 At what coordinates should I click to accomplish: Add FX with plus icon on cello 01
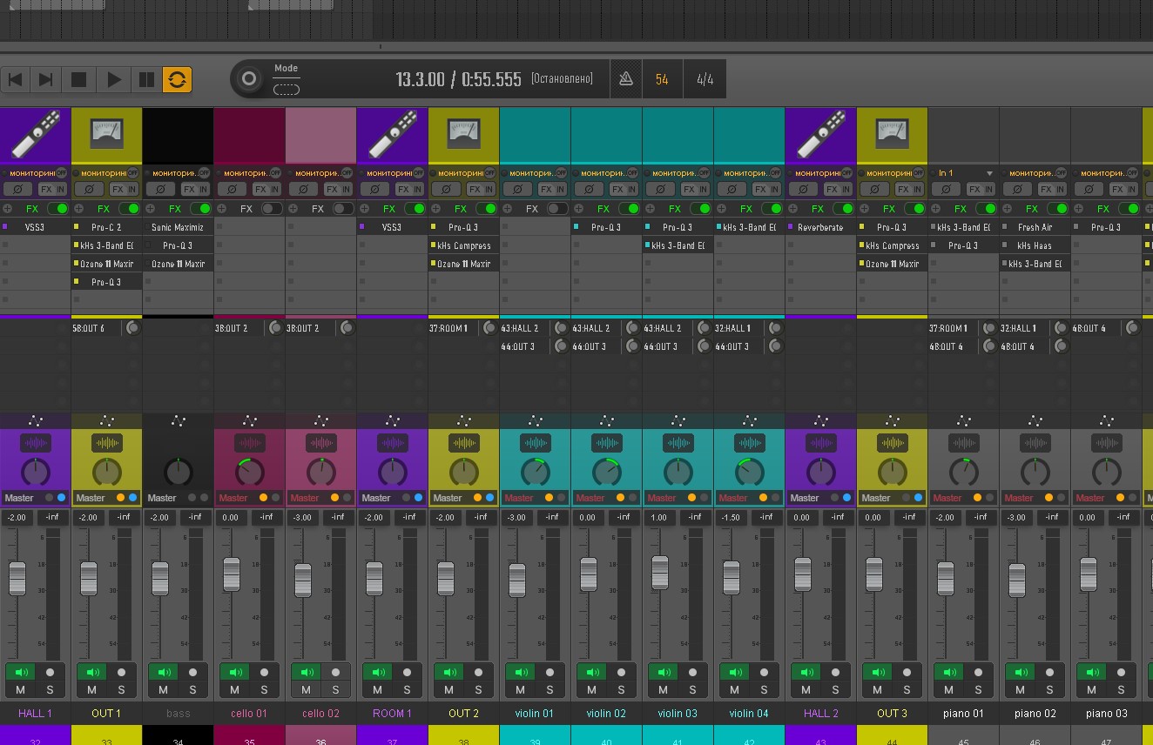coord(221,209)
